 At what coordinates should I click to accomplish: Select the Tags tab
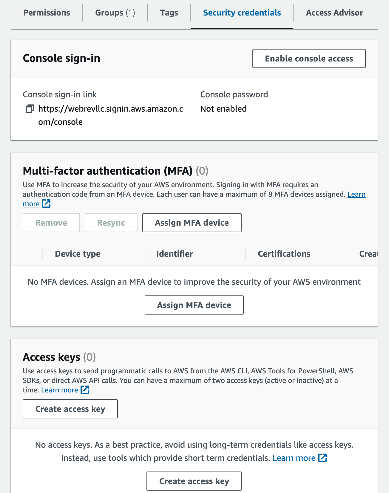(169, 13)
